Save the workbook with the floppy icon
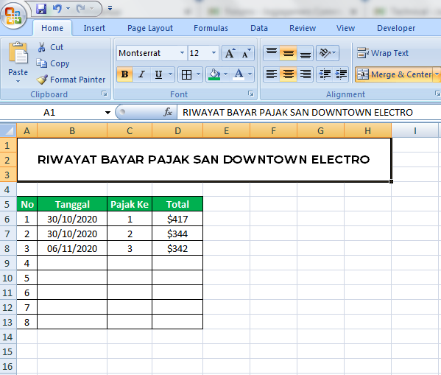 tap(41, 9)
